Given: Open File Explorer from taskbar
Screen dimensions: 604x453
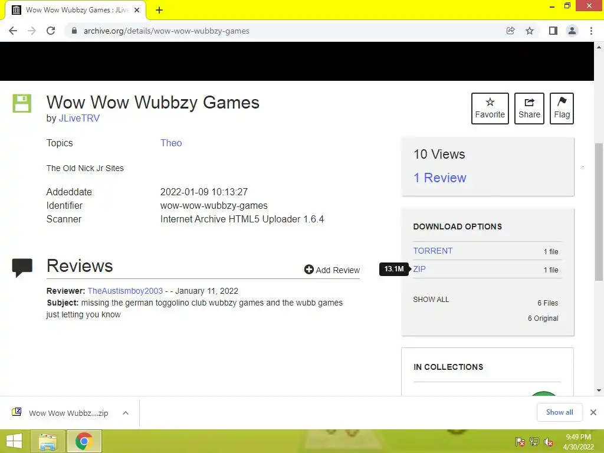Looking at the screenshot, I should tap(47, 441).
